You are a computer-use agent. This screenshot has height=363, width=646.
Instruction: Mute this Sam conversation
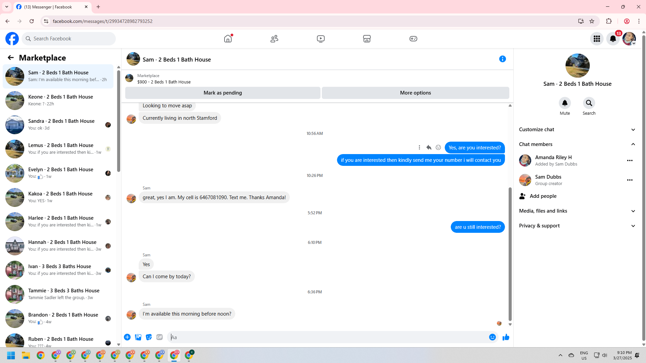pyautogui.click(x=565, y=103)
